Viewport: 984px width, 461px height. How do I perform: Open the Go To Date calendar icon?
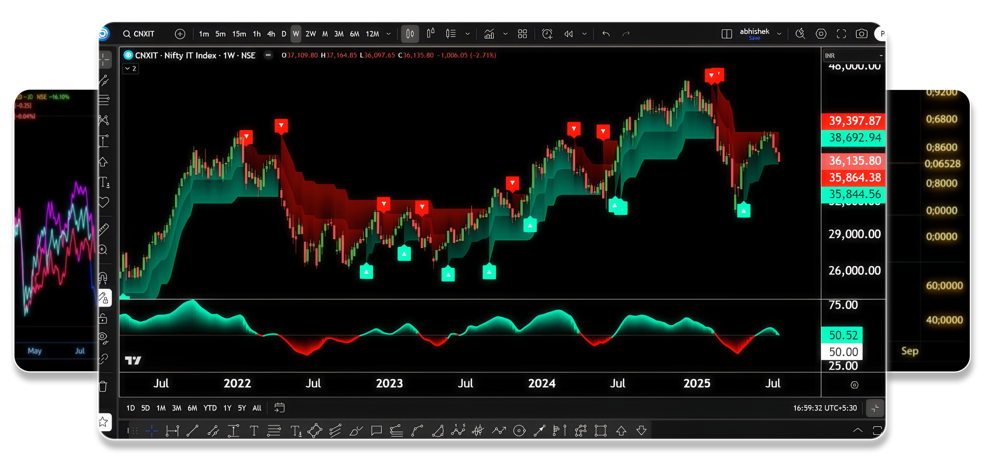pyautogui.click(x=279, y=408)
